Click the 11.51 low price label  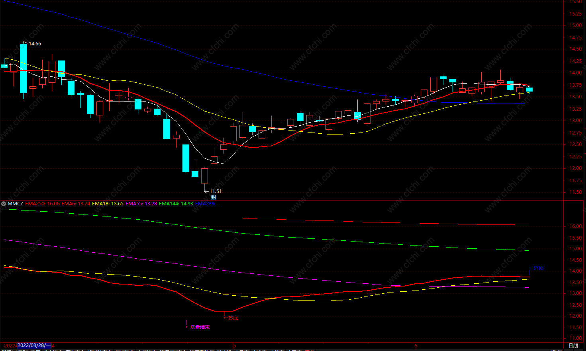[x=216, y=191]
